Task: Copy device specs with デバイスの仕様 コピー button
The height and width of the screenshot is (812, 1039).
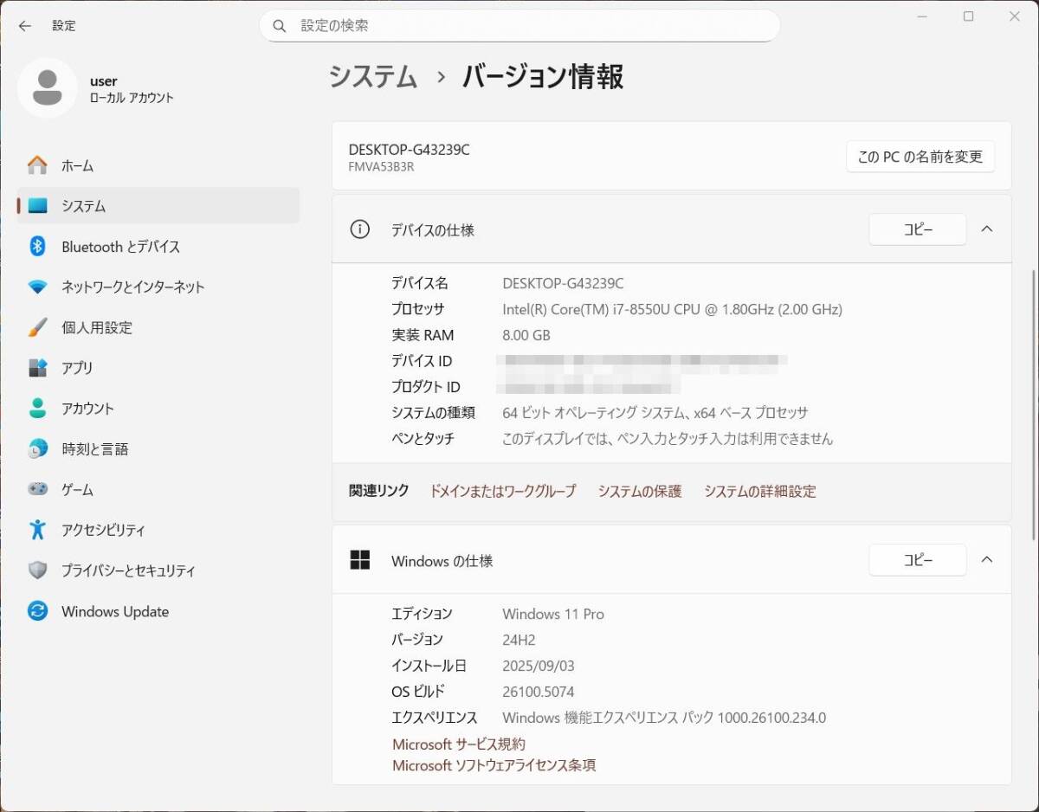Action: pyautogui.click(x=918, y=229)
